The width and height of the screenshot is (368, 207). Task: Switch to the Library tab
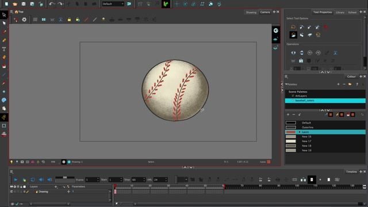340,12
